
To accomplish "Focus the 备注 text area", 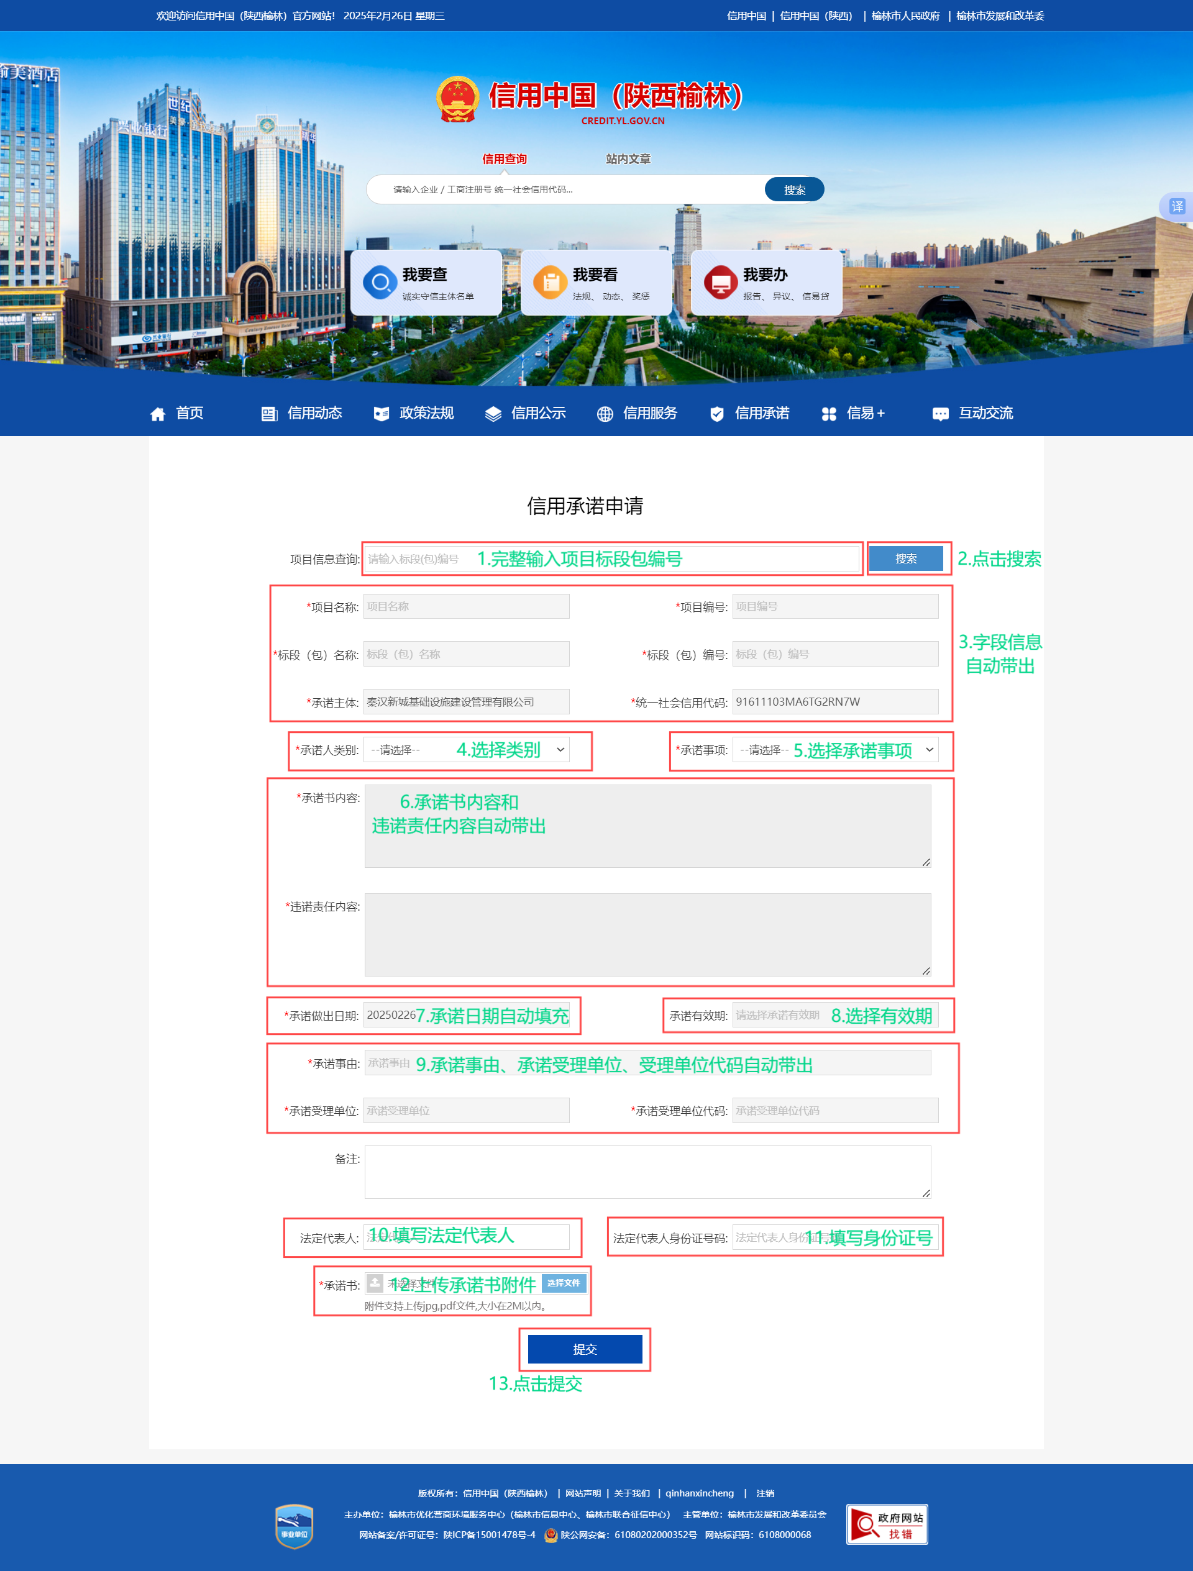I will point(647,1172).
